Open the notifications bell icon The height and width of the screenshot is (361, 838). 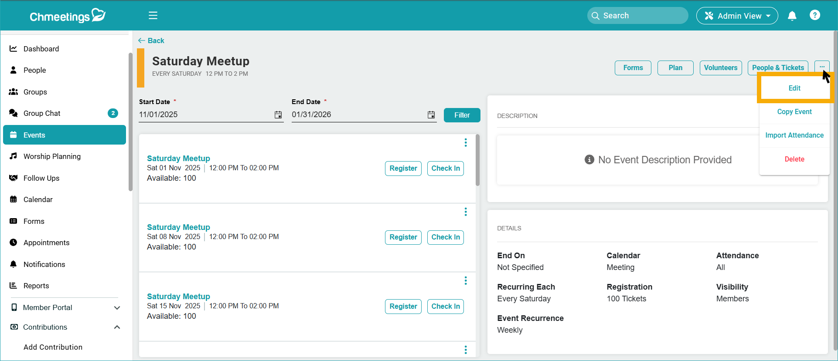click(792, 16)
